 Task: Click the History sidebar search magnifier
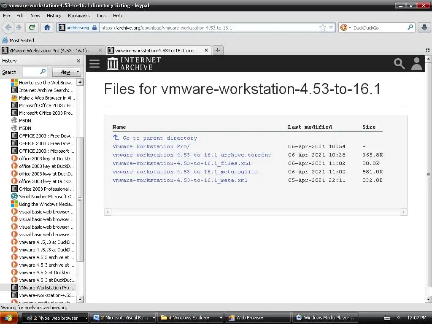[x=43, y=72]
